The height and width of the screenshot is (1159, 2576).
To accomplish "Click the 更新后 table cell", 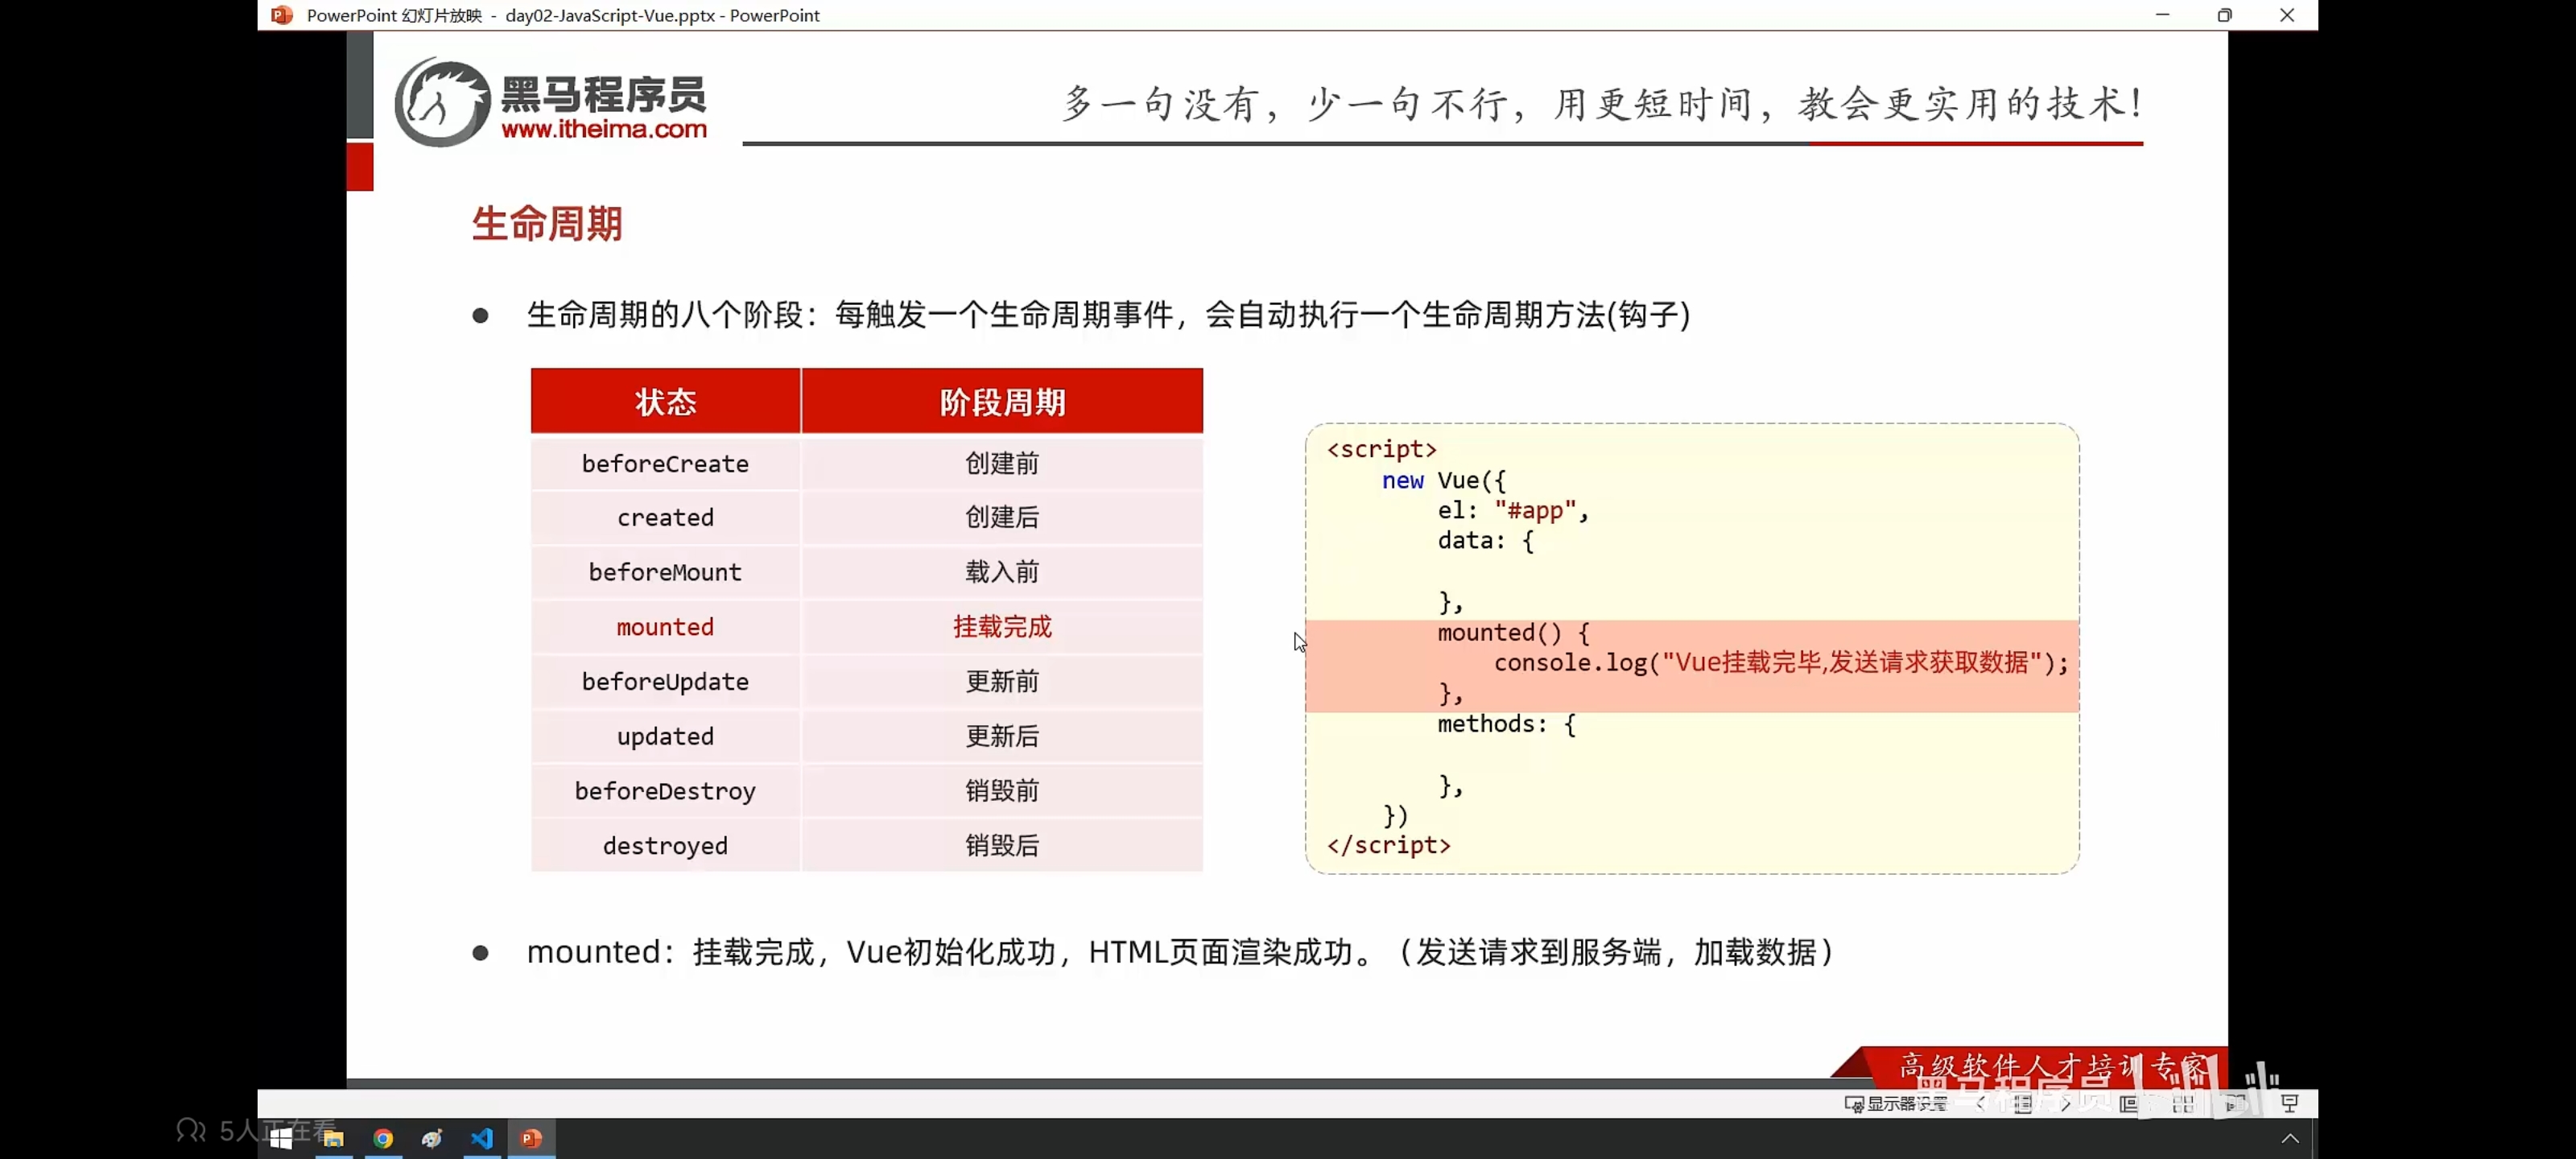I will [x=1002, y=736].
